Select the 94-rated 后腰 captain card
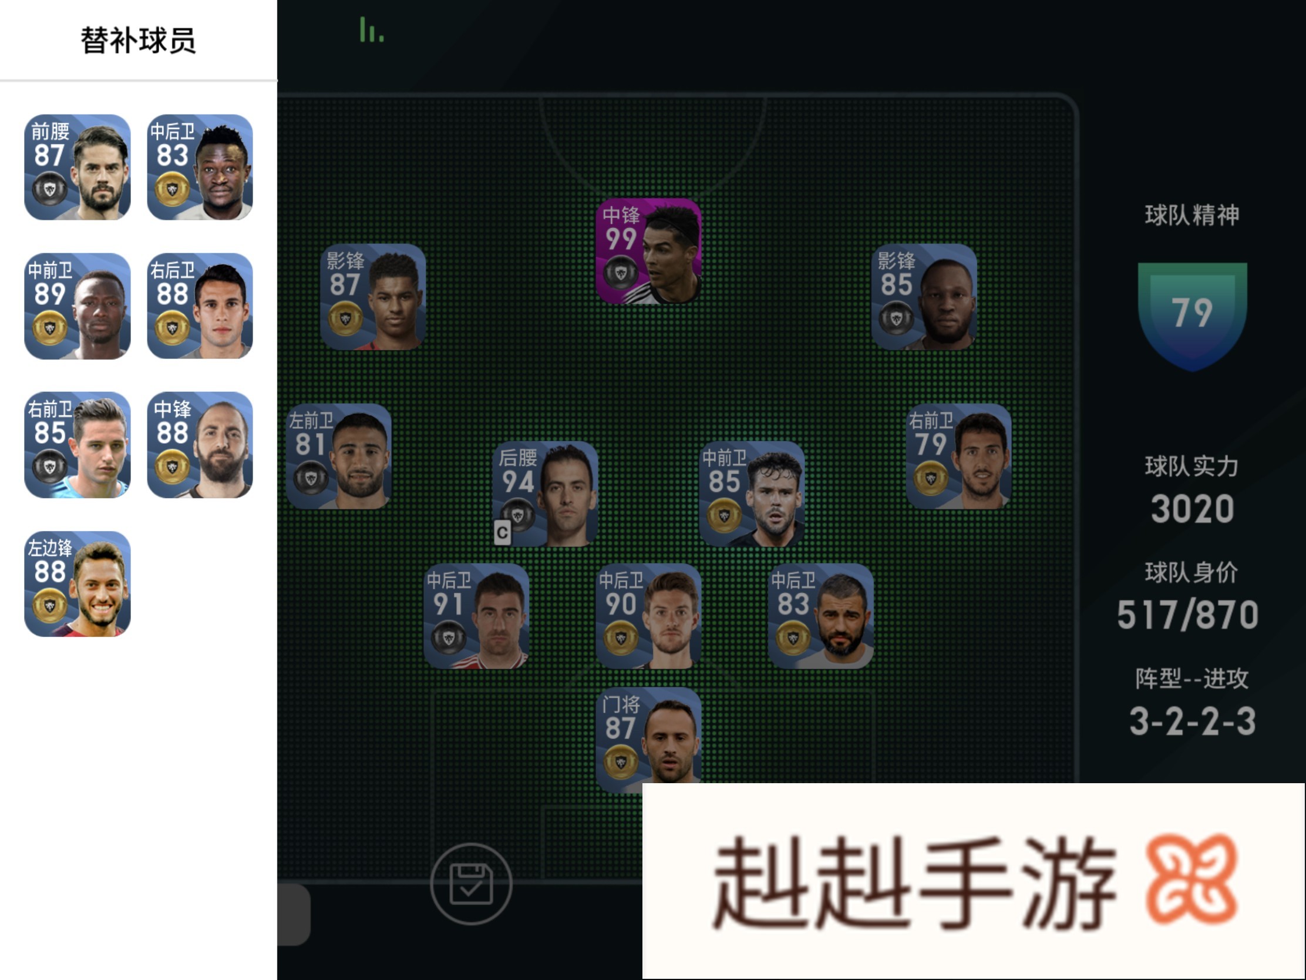The image size is (1306, 980). click(x=545, y=494)
